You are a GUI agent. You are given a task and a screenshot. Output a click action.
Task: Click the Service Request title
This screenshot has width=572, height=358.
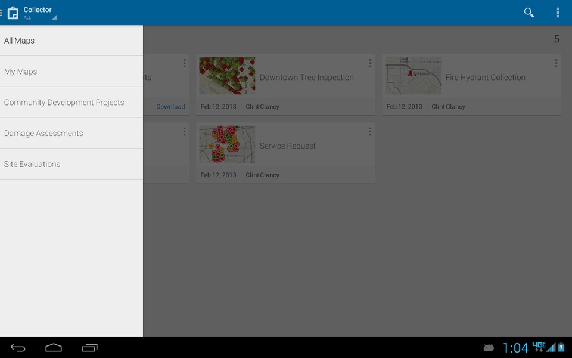(287, 146)
